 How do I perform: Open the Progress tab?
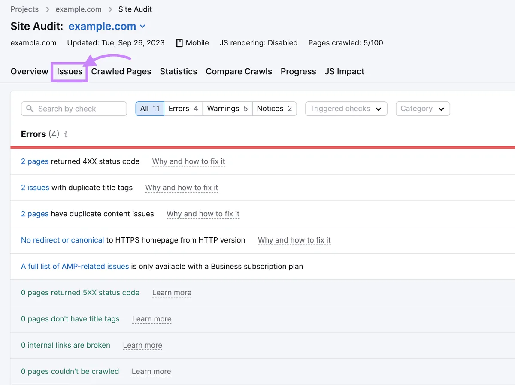tap(298, 71)
